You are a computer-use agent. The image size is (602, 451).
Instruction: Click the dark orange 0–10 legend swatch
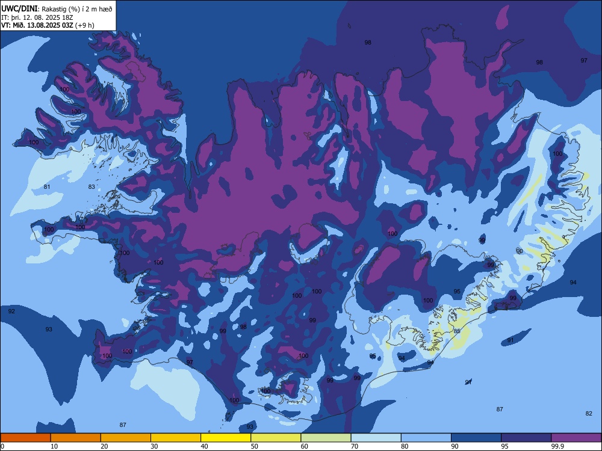(25, 438)
